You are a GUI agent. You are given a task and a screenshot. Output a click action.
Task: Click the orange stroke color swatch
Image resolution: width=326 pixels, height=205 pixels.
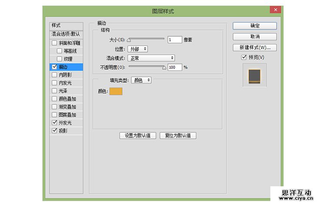[x=116, y=91]
